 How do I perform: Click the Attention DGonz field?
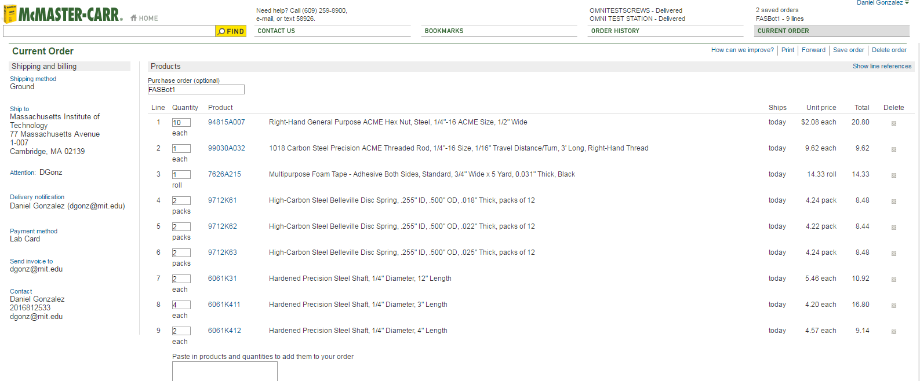pyautogui.click(x=50, y=172)
